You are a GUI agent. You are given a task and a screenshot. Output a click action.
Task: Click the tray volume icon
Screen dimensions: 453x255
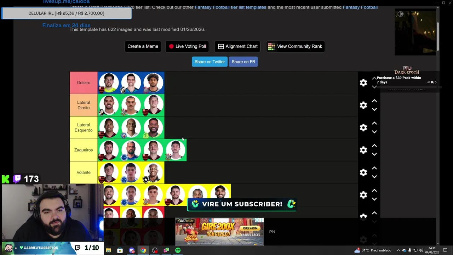point(421,250)
